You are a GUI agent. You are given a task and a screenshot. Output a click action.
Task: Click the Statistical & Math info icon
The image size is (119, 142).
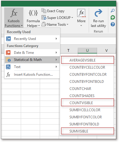[x=8, y=60]
